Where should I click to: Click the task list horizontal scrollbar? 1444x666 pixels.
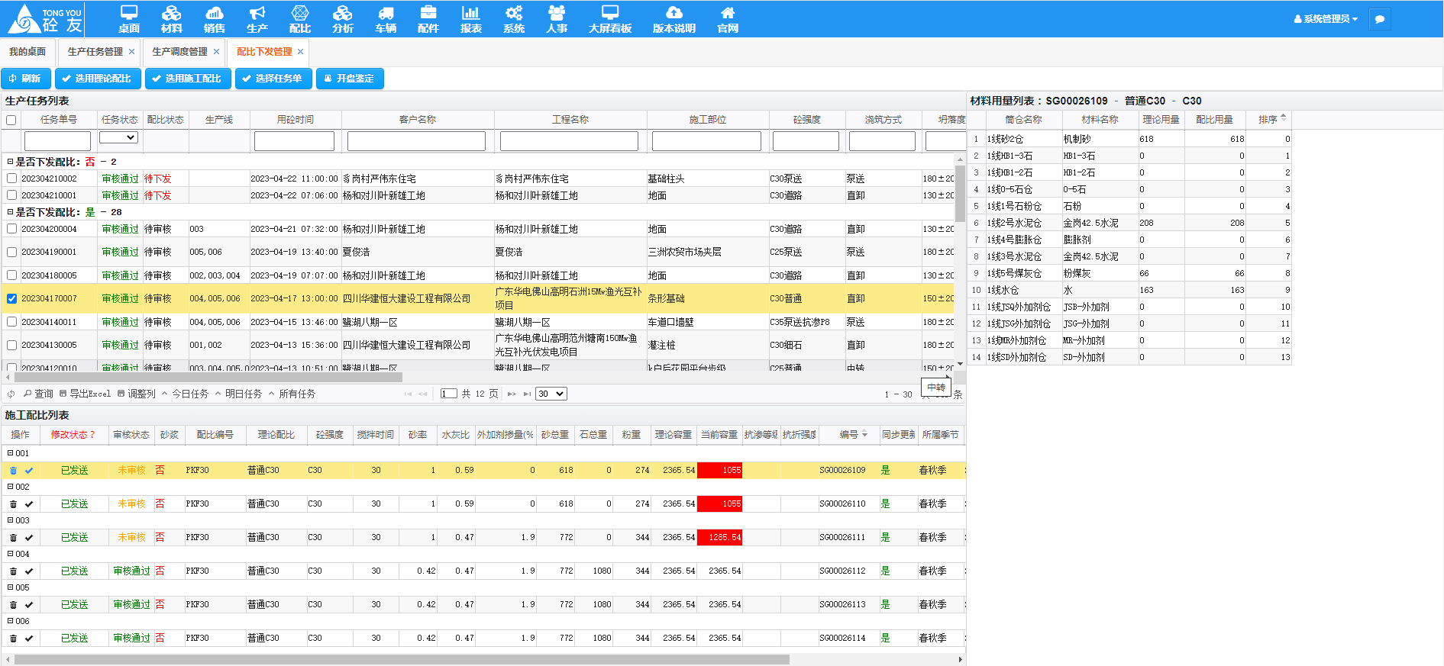[208, 377]
